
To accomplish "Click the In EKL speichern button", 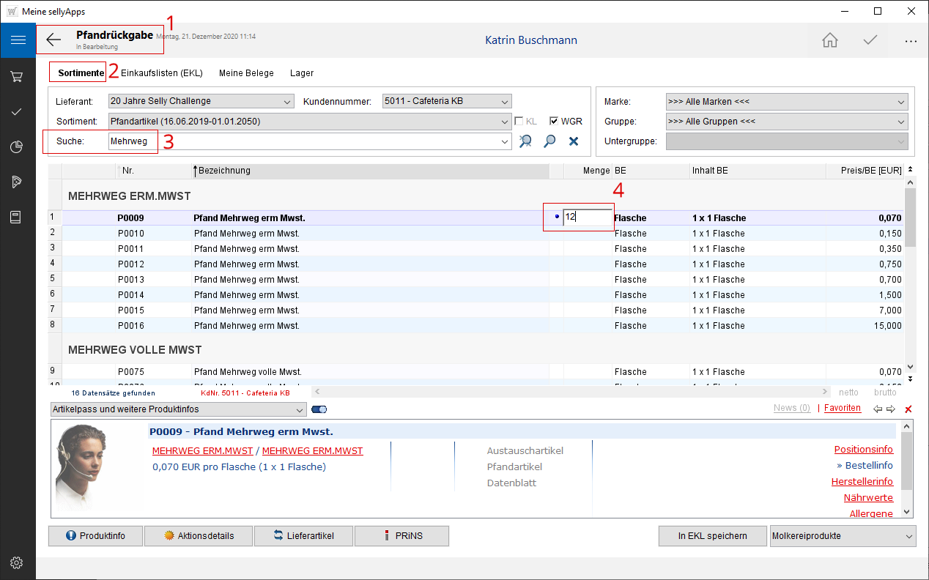I will click(712, 536).
